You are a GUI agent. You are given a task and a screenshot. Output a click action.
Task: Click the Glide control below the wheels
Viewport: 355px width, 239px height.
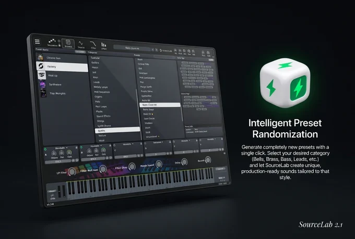[53, 196]
